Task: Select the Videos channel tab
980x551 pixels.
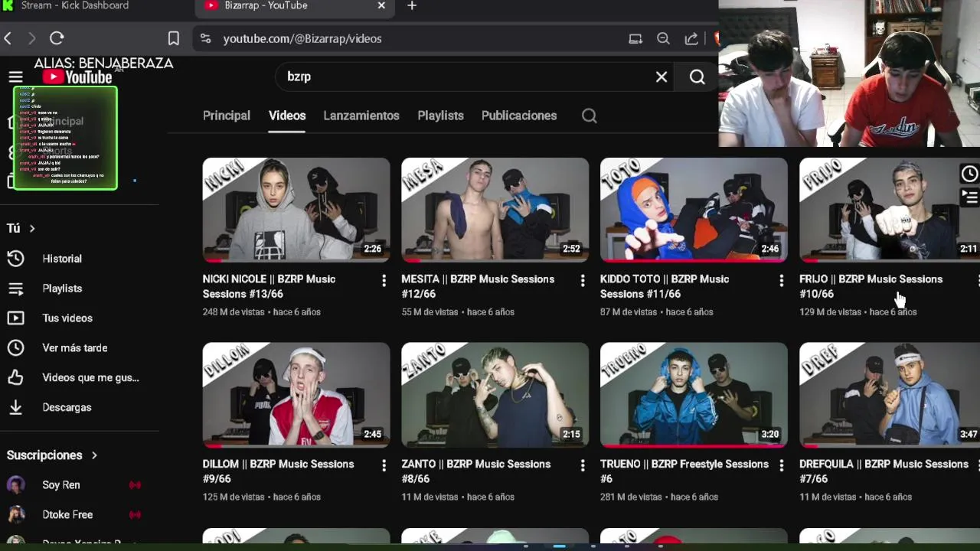Action: [x=287, y=116]
